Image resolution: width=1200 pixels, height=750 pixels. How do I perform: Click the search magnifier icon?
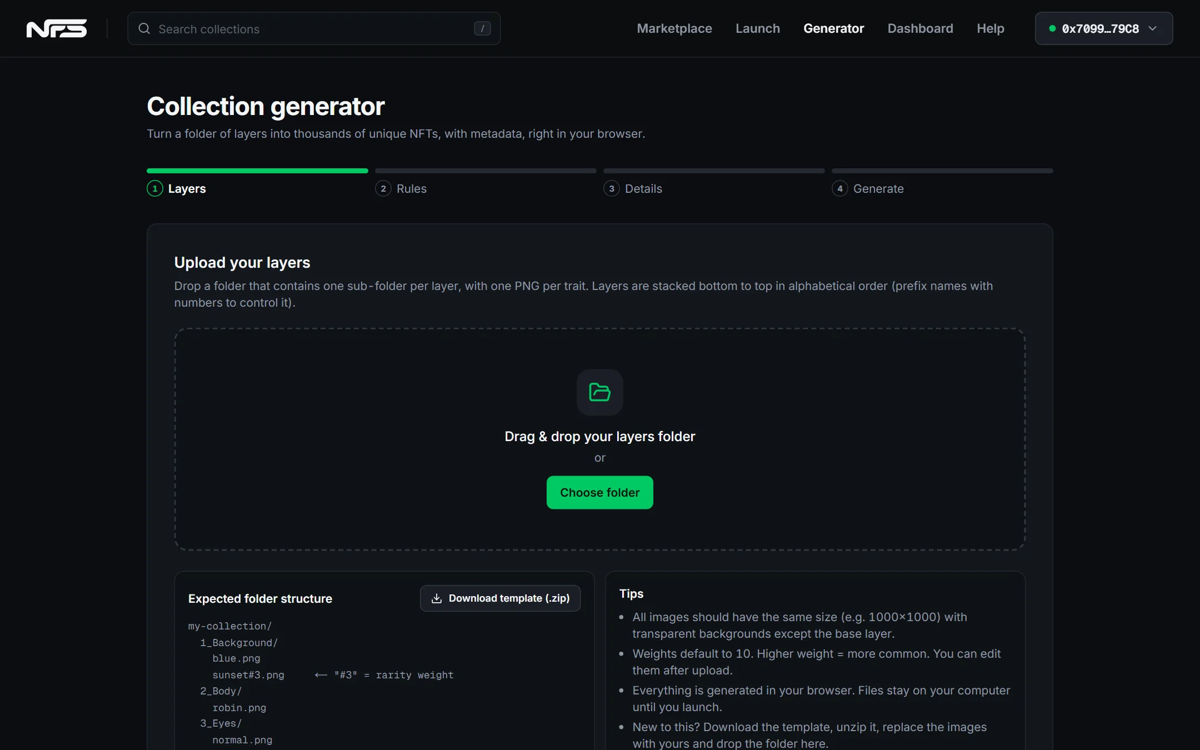coord(144,28)
